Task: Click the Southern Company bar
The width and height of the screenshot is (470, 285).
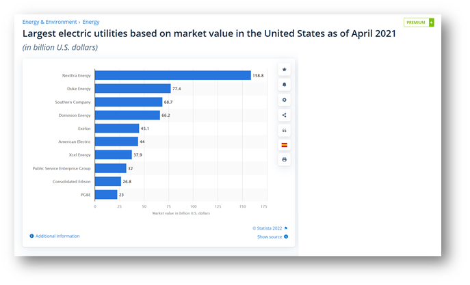Action: [129, 102]
